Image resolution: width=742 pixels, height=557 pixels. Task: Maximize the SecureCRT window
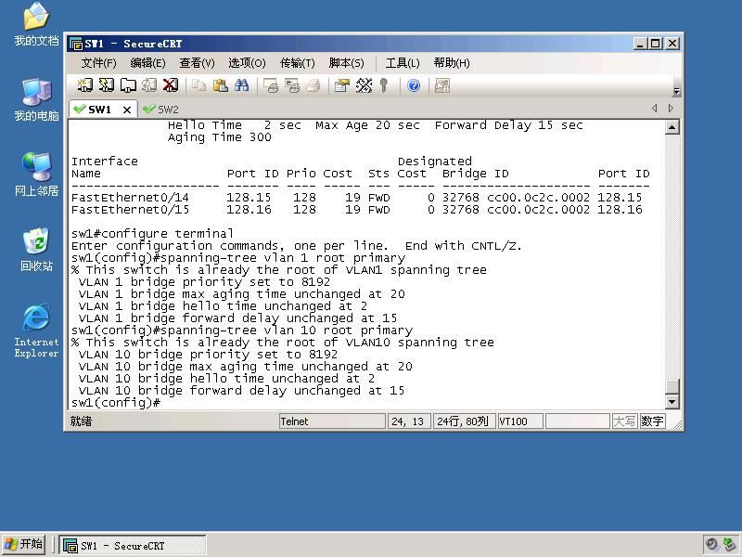[x=656, y=44]
